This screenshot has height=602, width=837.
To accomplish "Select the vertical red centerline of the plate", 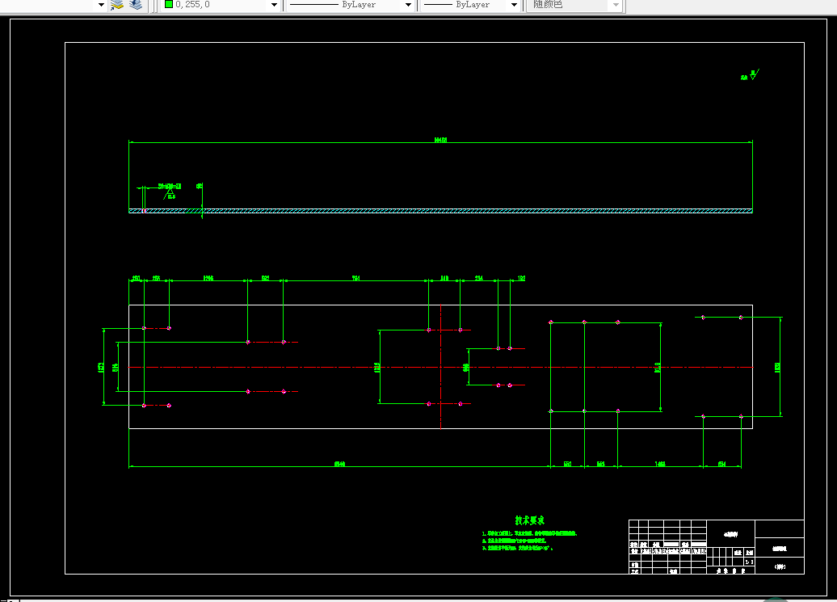I will (x=440, y=367).
